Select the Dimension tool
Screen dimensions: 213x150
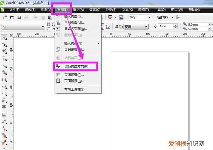(4, 122)
